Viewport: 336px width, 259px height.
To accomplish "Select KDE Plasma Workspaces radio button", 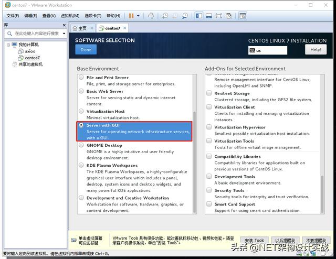I will (x=81, y=165).
